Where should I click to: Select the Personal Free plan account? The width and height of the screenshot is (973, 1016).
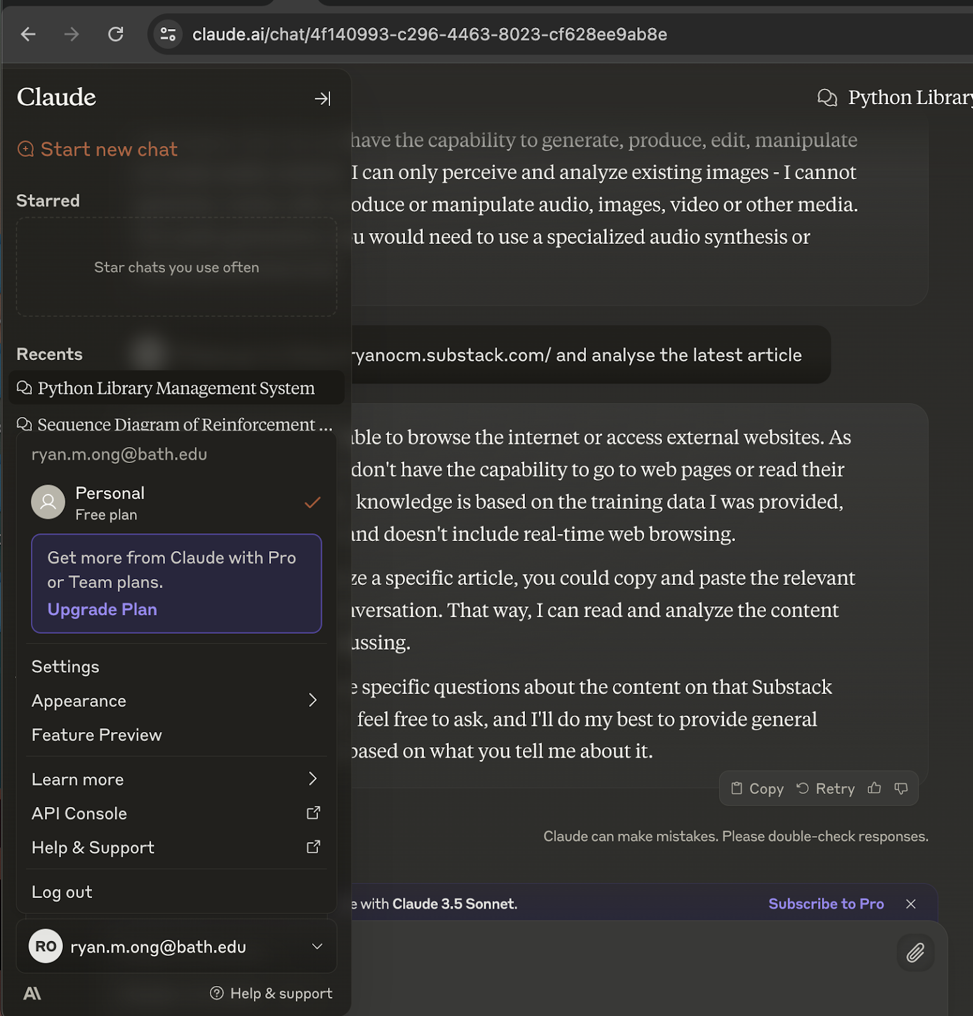[x=176, y=503]
